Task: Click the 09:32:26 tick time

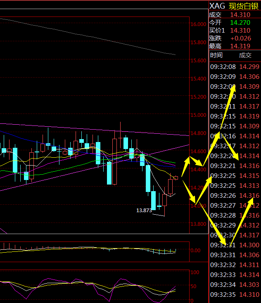Action: 223,196
